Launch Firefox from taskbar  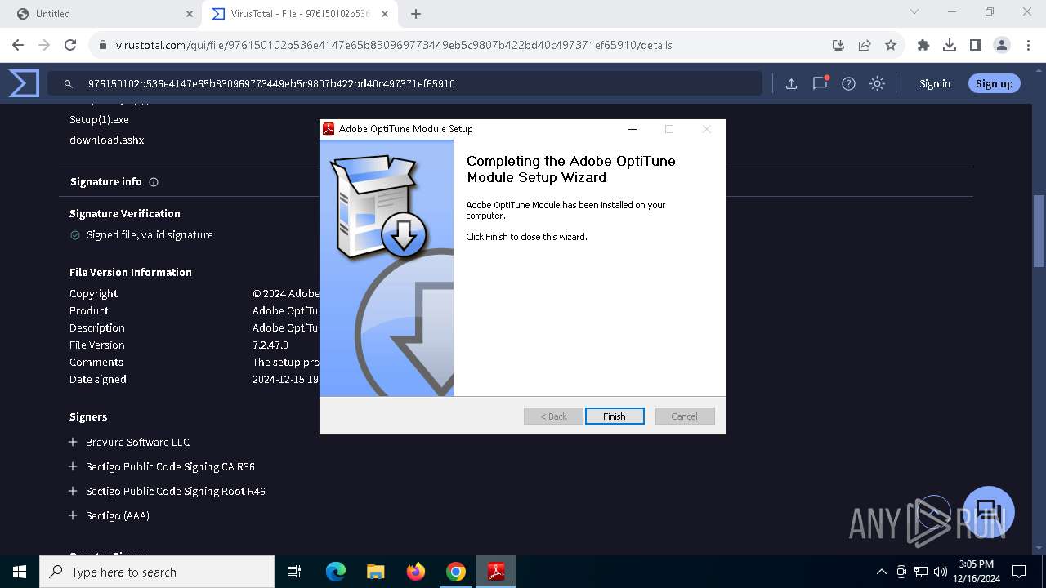[416, 572]
